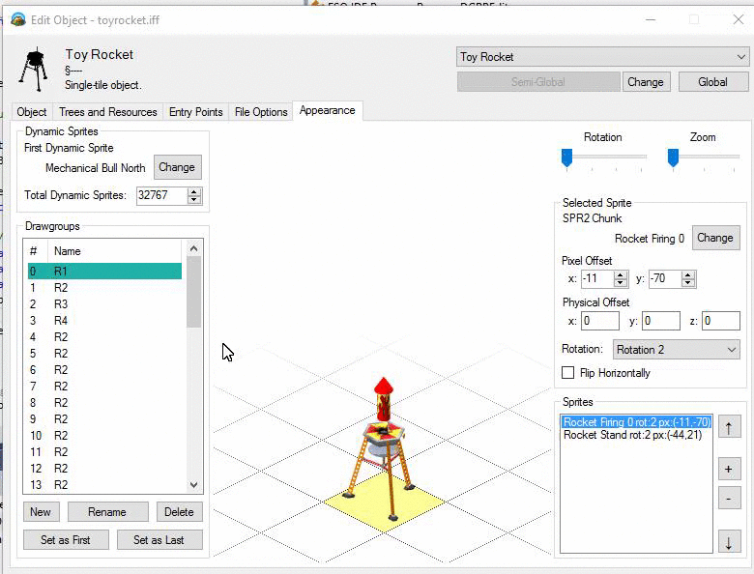Click the Name column header in Drawgroups
The height and width of the screenshot is (574, 754).
click(114, 251)
